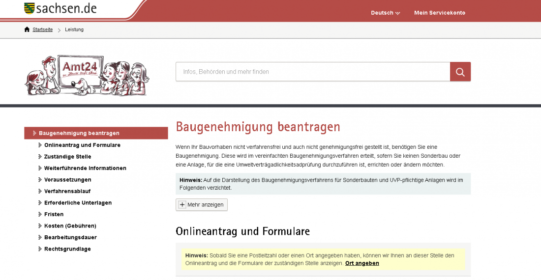The height and width of the screenshot is (280, 541).
Task: Click the magnifier search button
Action: tap(460, 72)
